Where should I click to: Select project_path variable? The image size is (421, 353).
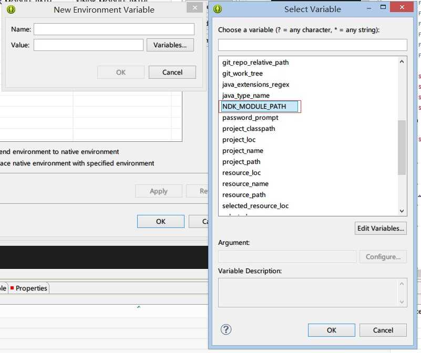tap(241, 162)
